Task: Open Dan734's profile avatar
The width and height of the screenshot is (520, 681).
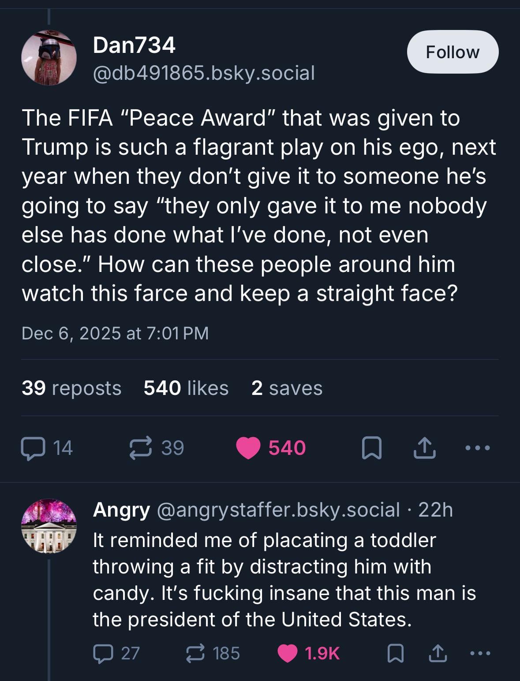Action: [49, 58]
